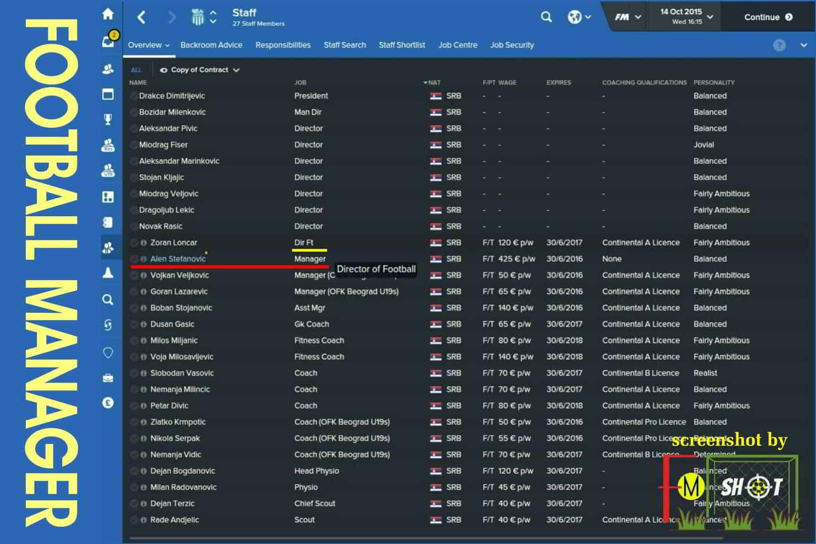Go to the Home screen icon
This screenshot has height=544, width=816.
108,14
